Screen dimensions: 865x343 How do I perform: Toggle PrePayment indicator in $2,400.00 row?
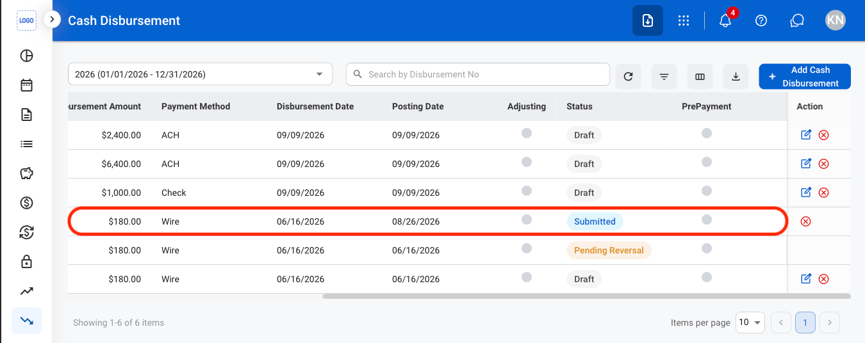click(706, 133)
